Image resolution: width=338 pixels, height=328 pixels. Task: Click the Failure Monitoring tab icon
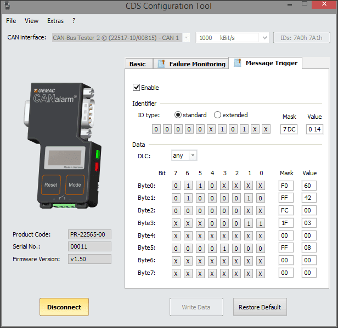[161, 64]
